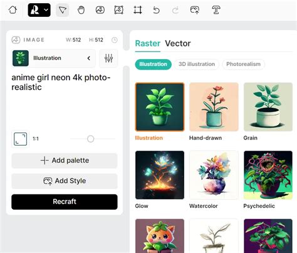
Task: Click the 1:1 ratio label
Action: 36,139
